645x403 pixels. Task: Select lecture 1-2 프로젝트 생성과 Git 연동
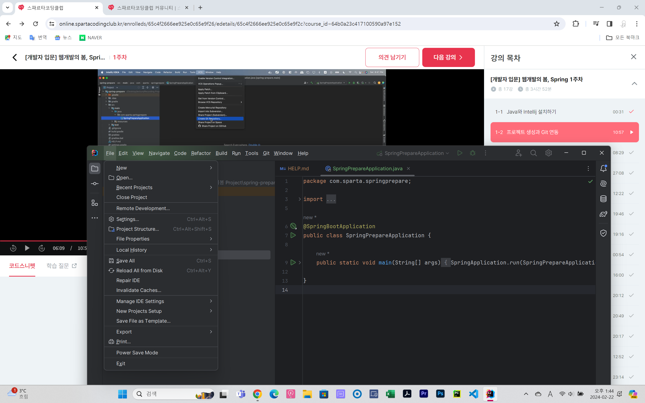coord(565,132)
